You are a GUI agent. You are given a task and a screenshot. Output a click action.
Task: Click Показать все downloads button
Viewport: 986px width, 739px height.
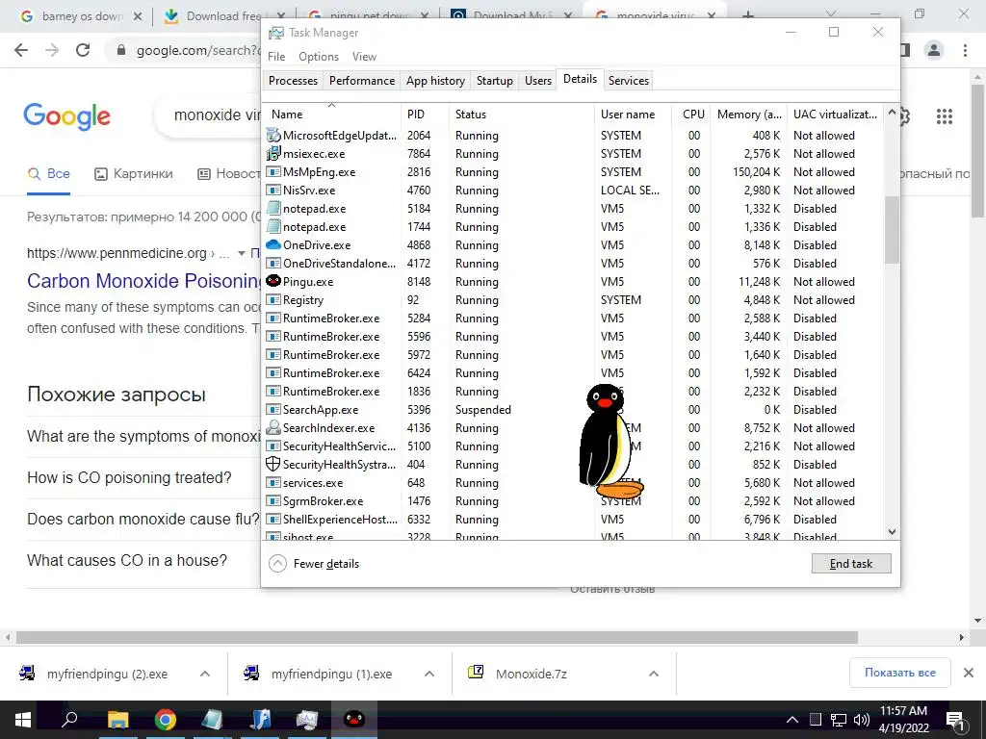[900, 673]
